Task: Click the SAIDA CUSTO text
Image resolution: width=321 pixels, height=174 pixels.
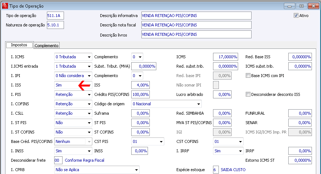Action: pyautogui.click(x=233, y=170)
